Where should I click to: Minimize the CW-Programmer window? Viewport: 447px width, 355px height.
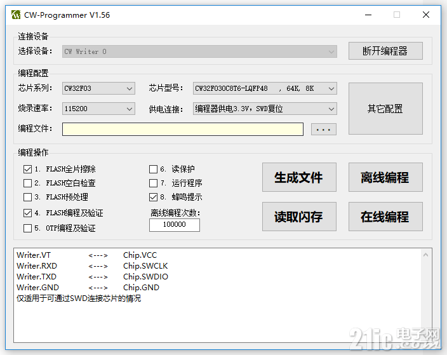point(368,15)
